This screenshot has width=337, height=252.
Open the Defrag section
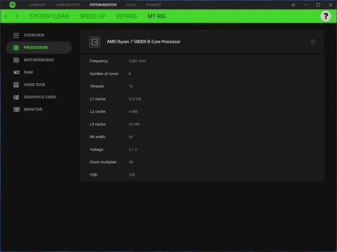click(x=126, y=16)
